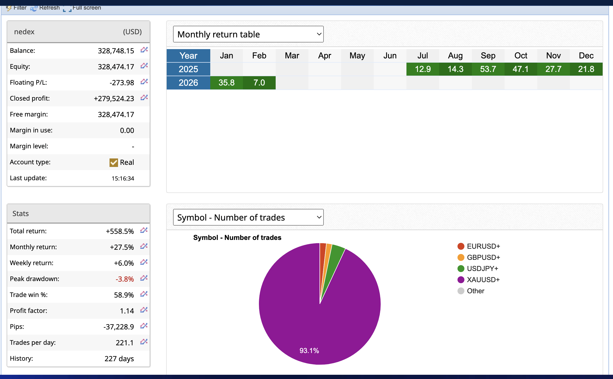The image size is (613, 379).
Task: Click the Refresh text label
Action: pyautogui.click(x=49, y=7)
